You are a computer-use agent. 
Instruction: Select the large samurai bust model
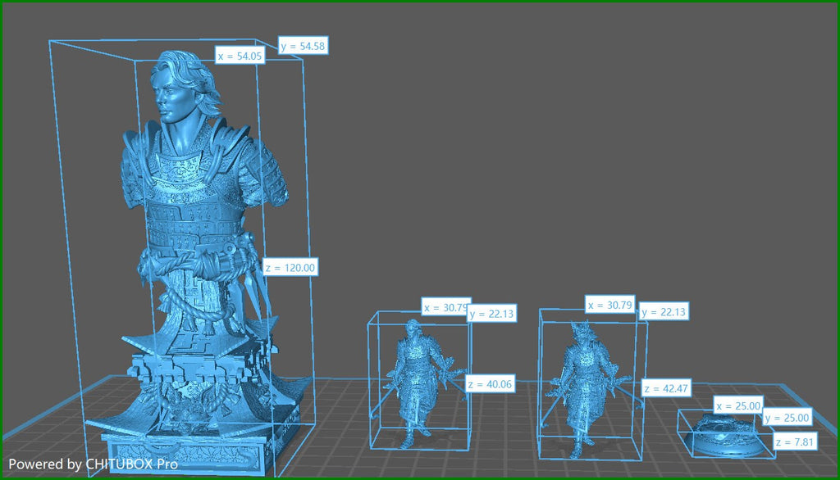pos(199,262)
